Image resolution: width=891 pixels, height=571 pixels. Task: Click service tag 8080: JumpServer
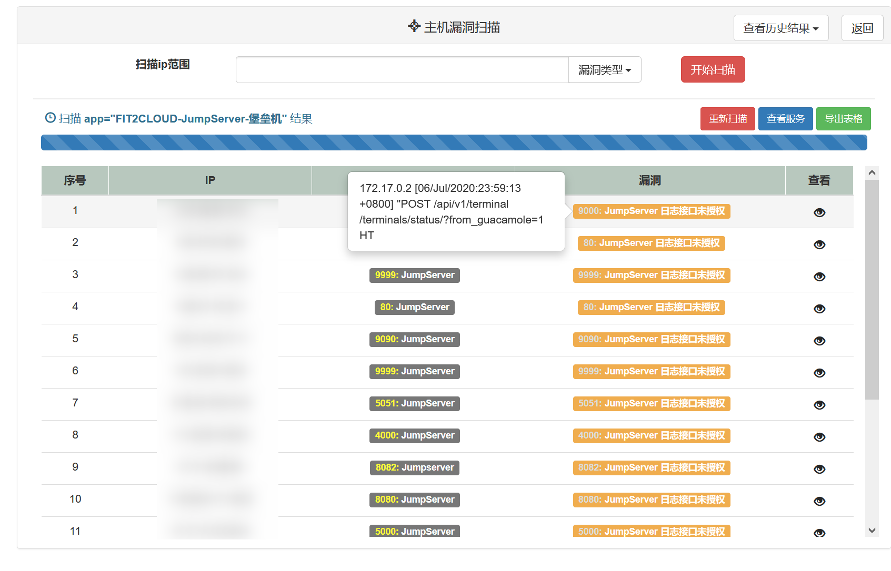tap(415, 499)
